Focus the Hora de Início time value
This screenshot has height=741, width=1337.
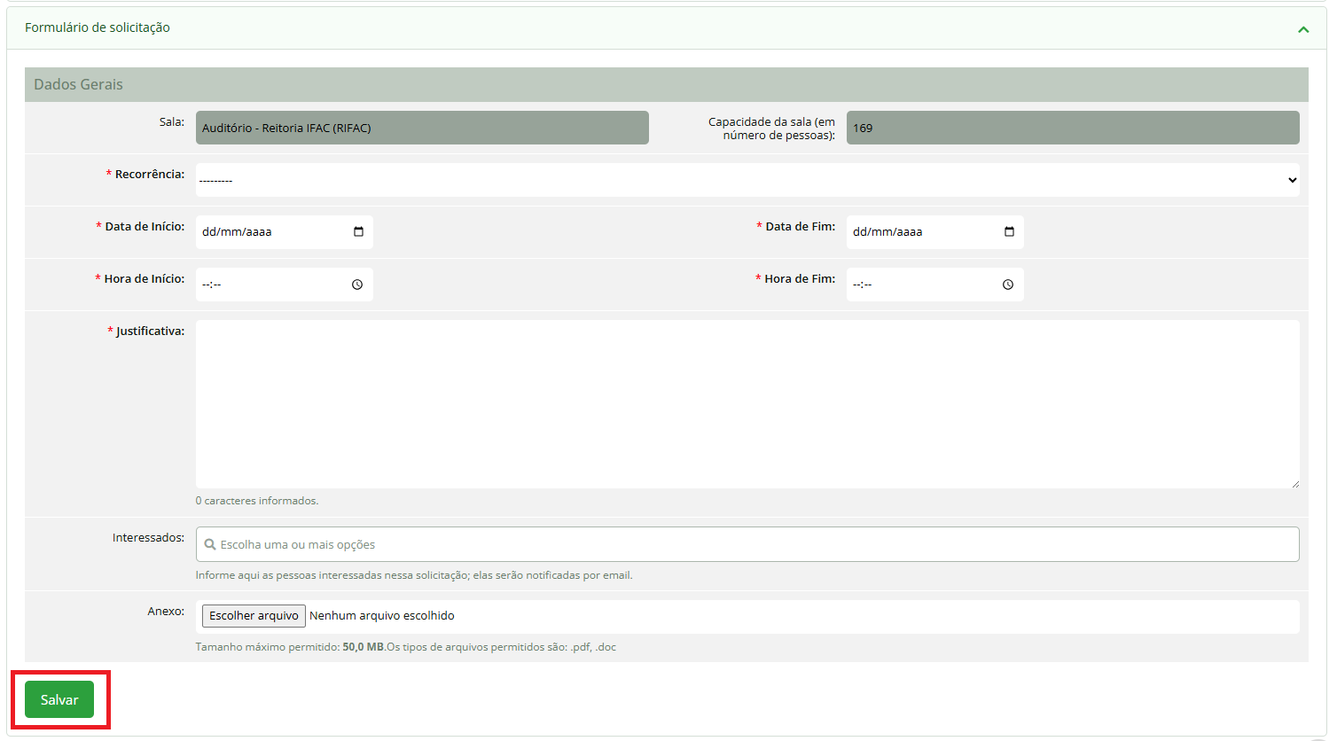tap(212, 285)
